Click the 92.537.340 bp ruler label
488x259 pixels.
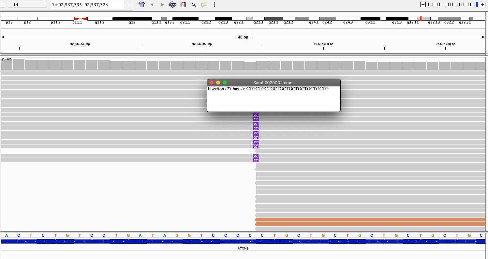(80, 44)
